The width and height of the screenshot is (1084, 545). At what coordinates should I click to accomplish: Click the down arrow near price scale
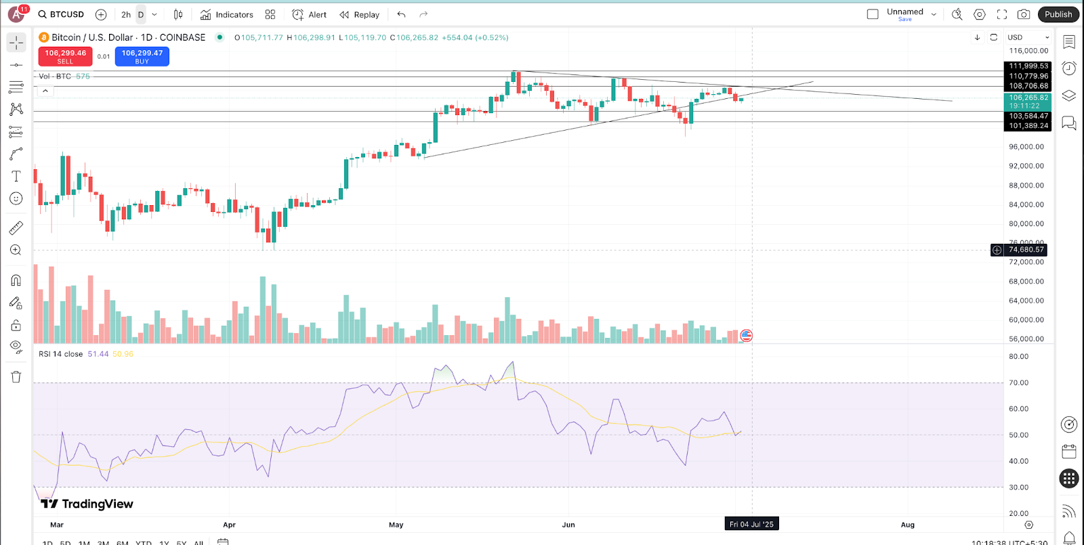point(977,37)
